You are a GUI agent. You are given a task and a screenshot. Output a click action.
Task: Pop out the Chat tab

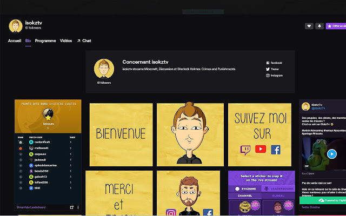tap(84, 41)
